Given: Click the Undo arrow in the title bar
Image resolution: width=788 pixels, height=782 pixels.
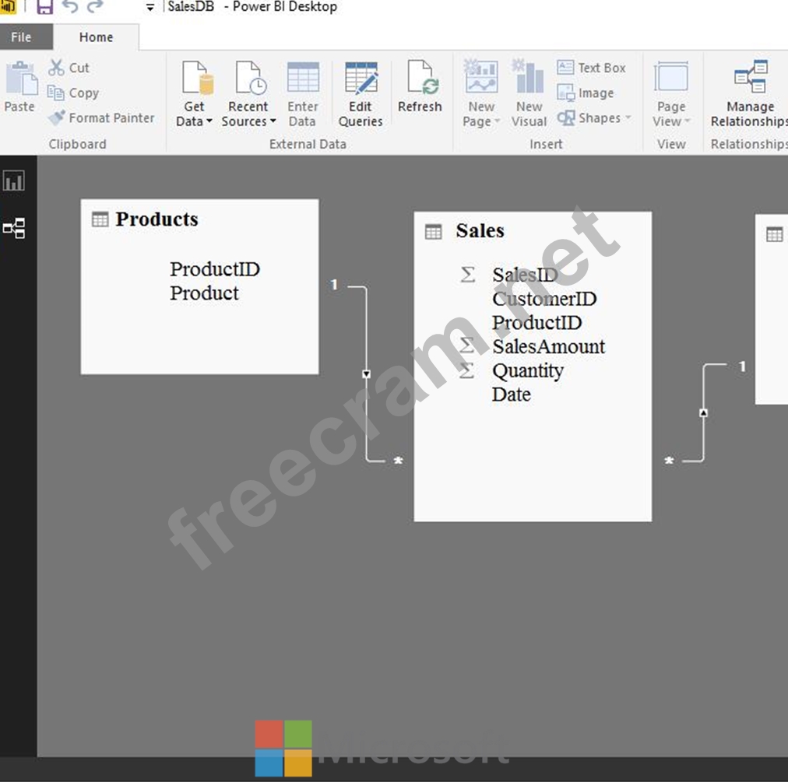Looking at the screenshot, I should coord(70,6).
